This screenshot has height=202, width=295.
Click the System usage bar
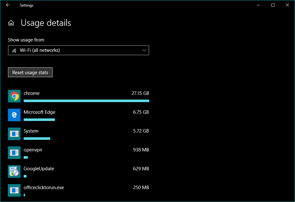[x=37, y=139]
